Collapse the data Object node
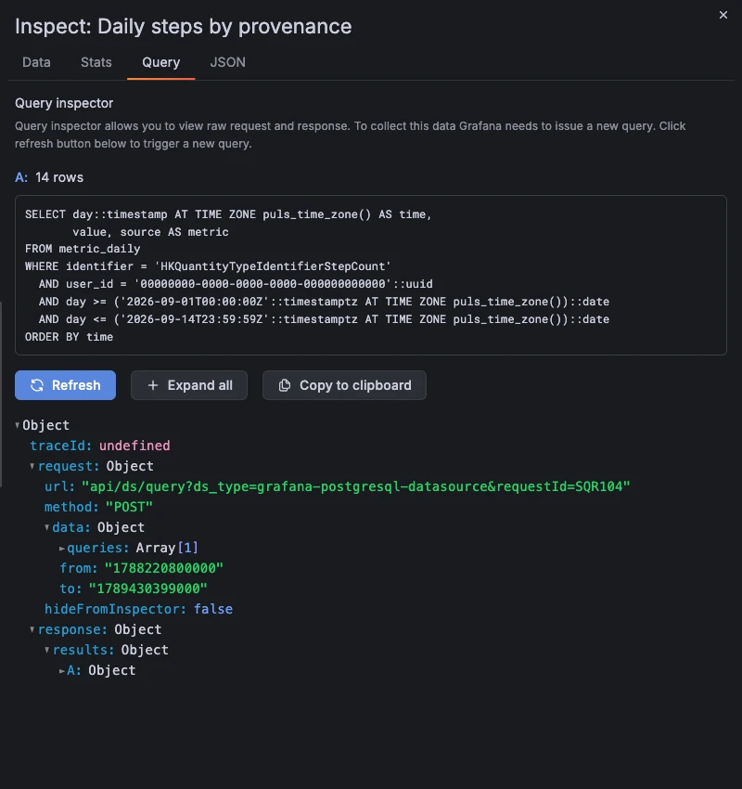The image size is (742, 789). point(46,527)
